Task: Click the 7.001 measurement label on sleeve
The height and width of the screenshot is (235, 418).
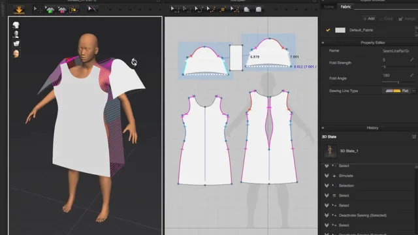Action: pos(295,57)
